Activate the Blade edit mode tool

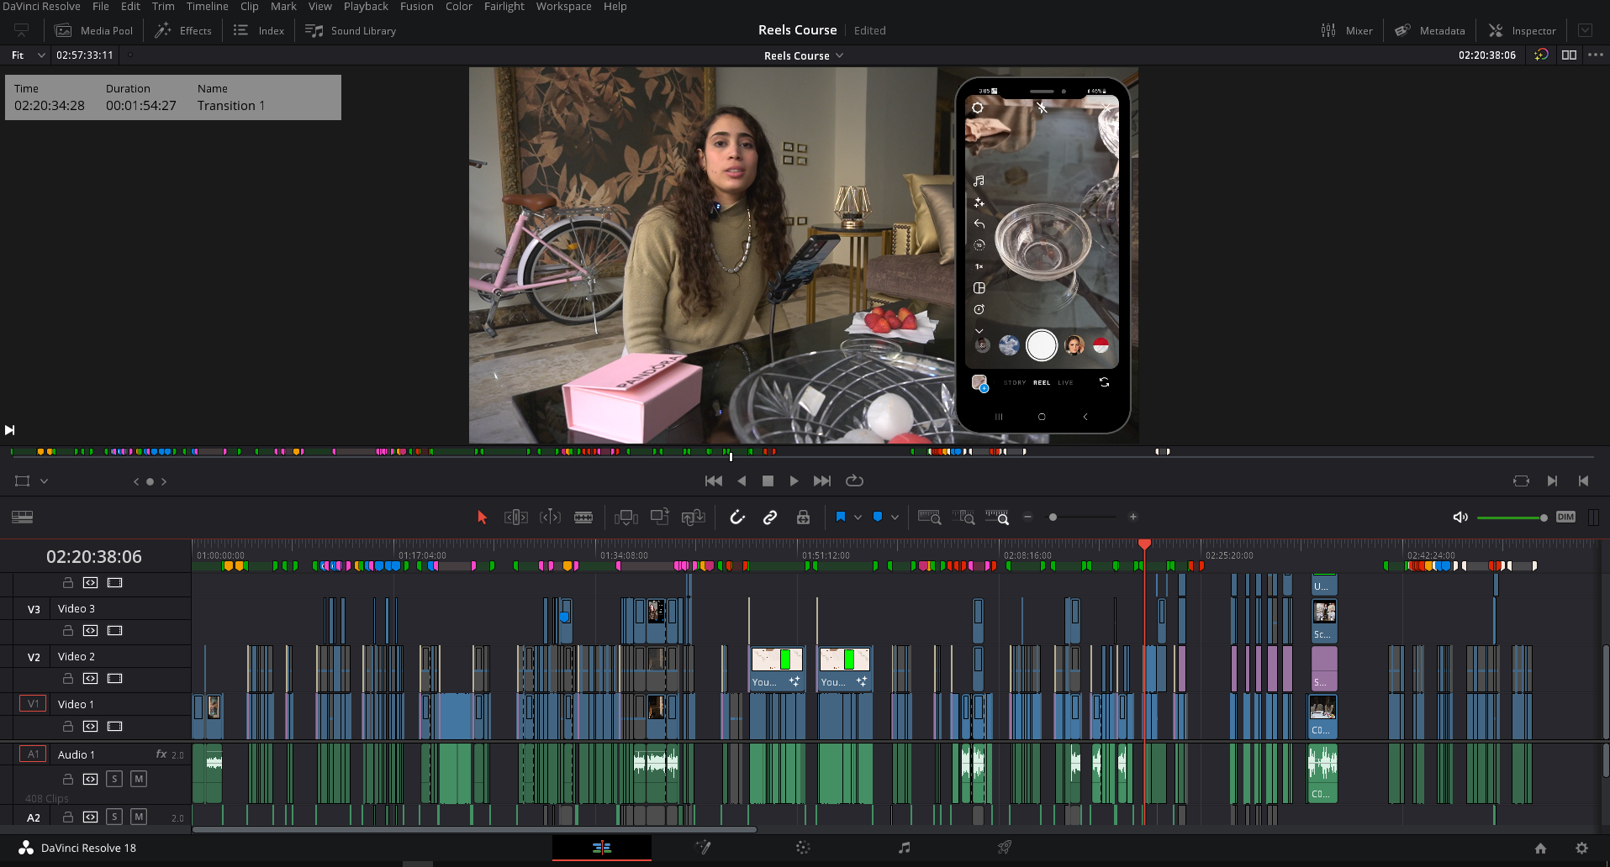click(x=583, y=518)
